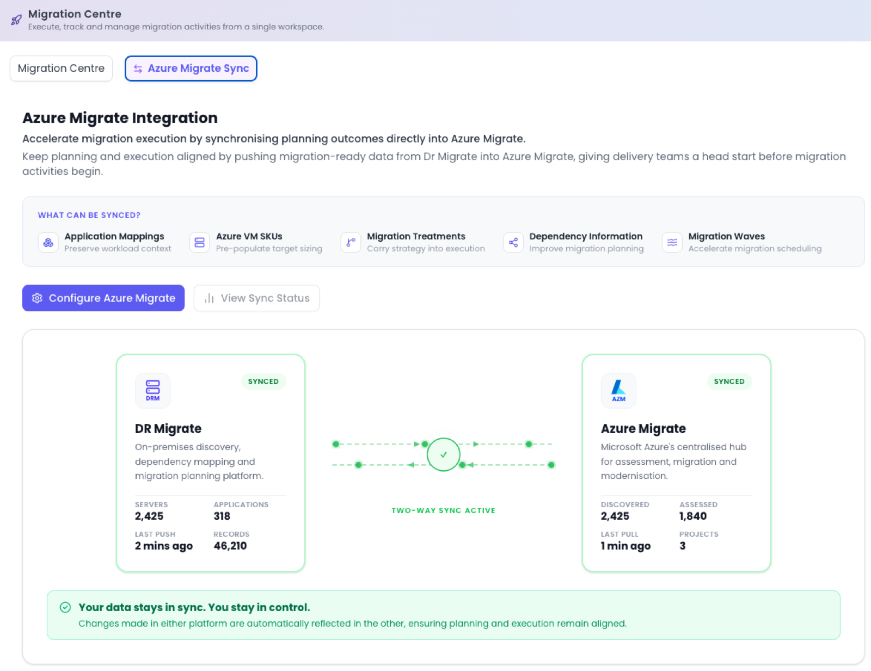The image size is (871, 671).
Task: Click the Records value 46,210
Action: pos(230,546)
